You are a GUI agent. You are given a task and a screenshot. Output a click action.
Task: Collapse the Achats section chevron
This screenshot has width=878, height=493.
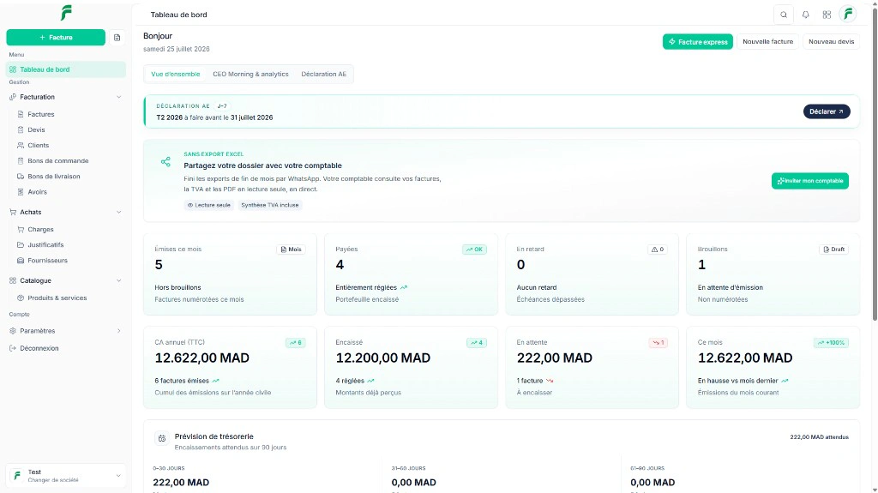(x=118, y=213)
